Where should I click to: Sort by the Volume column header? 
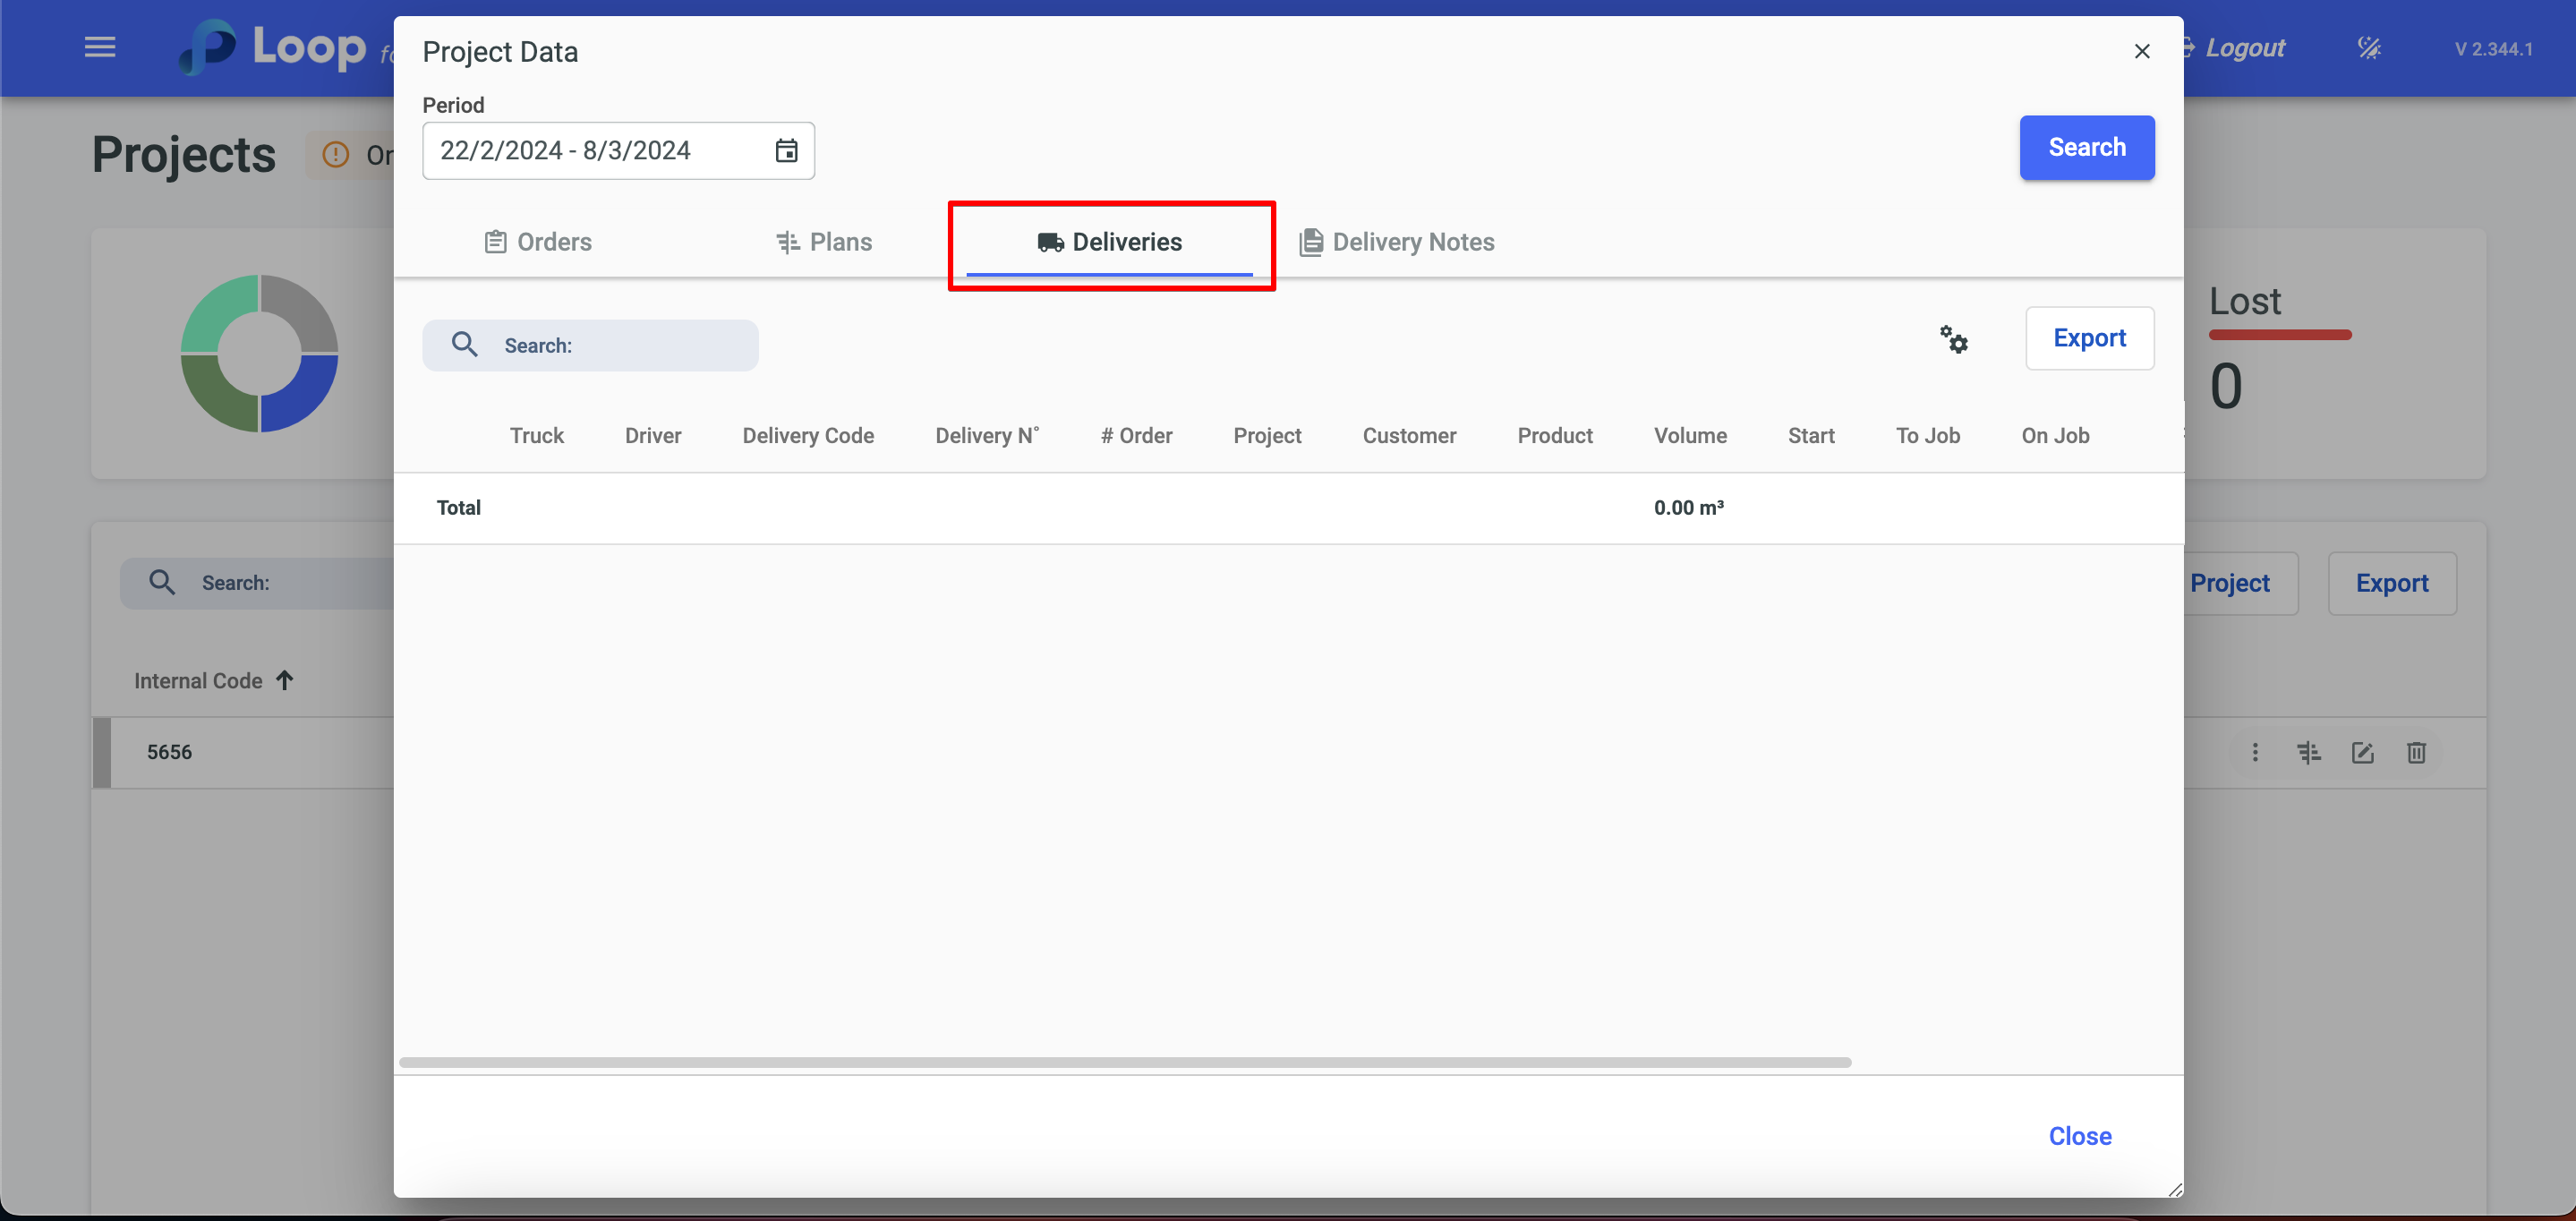[x=1689, y=436]
